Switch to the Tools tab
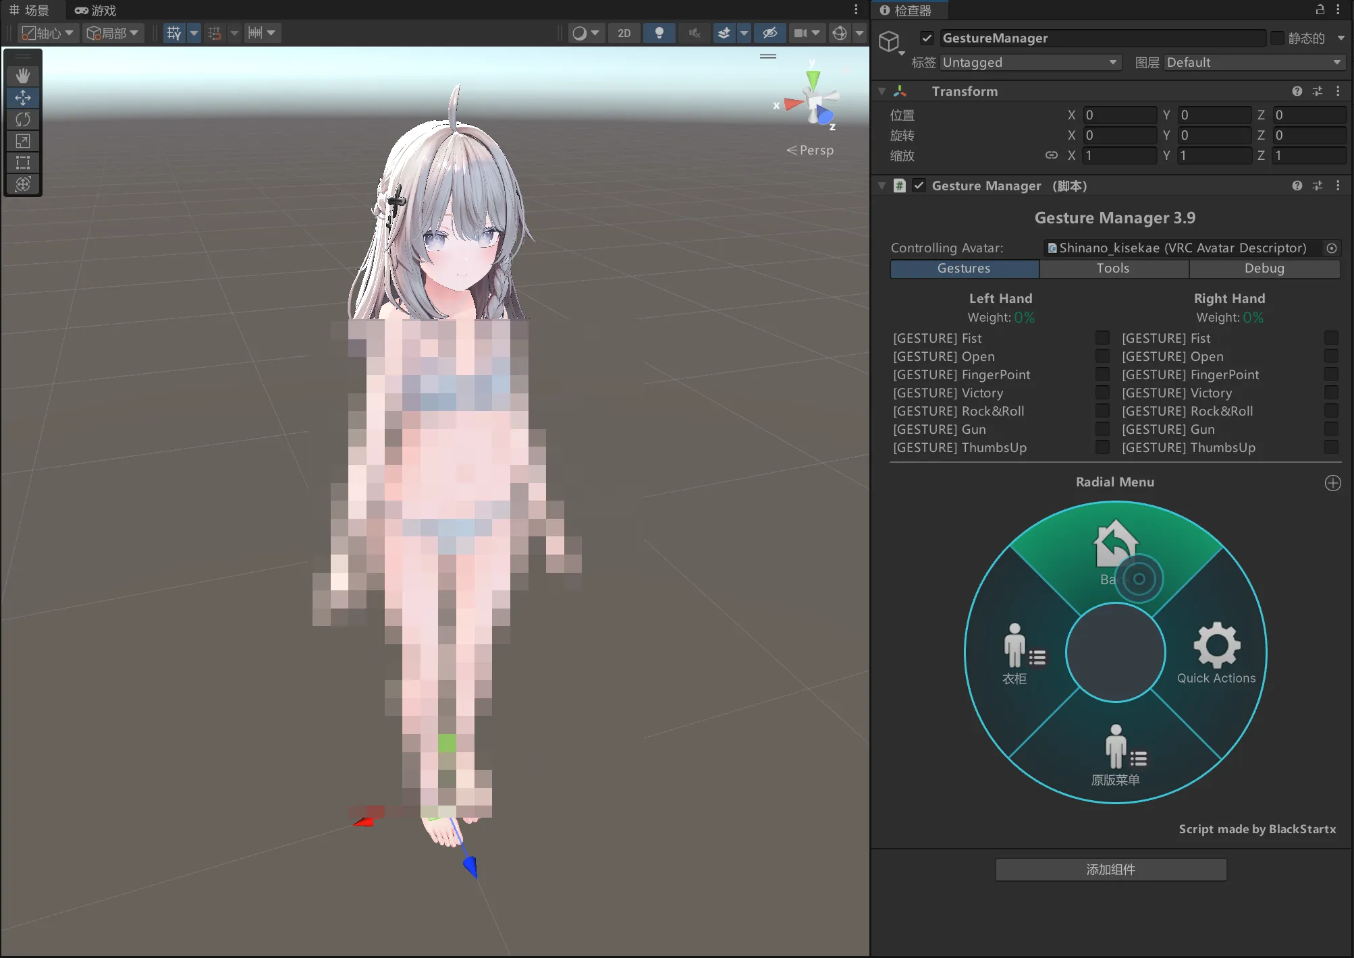Image resolution: width=1354 pixels, height=958 pixels. click(1114, 269)
